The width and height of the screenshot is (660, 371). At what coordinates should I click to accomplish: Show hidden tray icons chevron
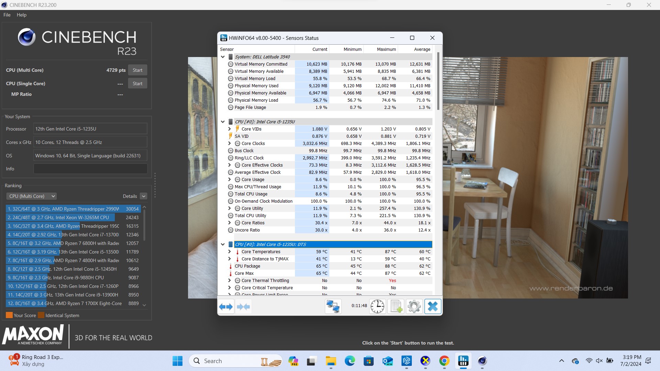click(x=562, y=361)
